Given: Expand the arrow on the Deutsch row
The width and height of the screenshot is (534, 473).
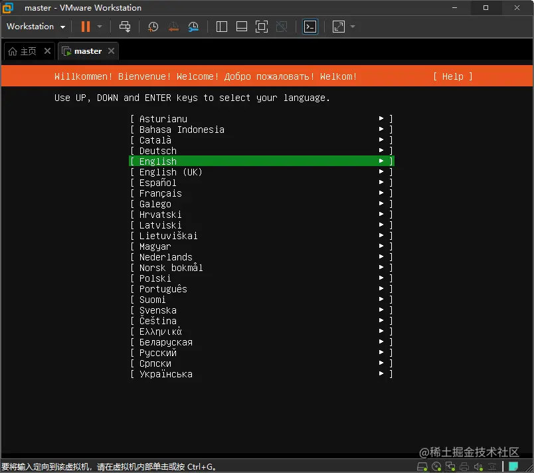Looking at the screenshot, I should [381, 150].
